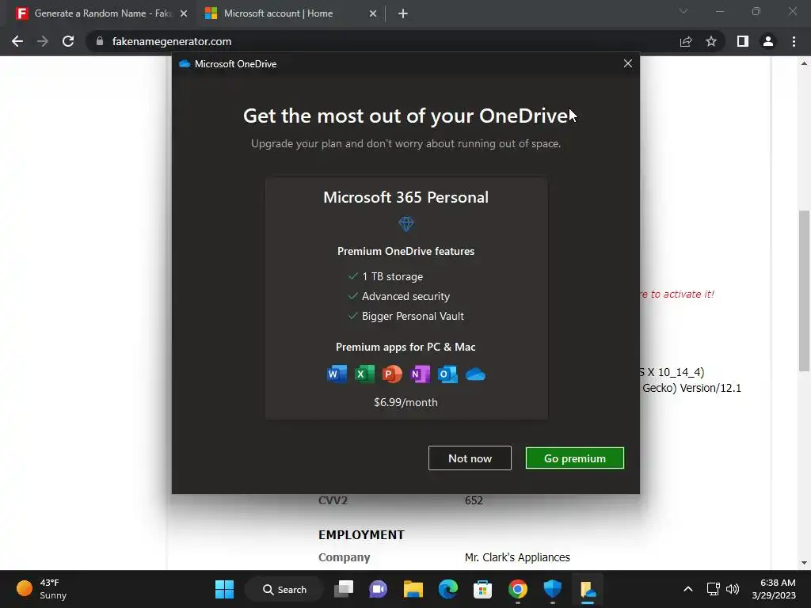The width and height of the screenshot is (811, 608).
Task: Go forward in Chrome
Action: (x=43, y=41)
